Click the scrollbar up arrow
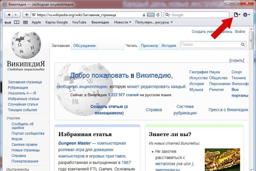 [x=251, y=29]
